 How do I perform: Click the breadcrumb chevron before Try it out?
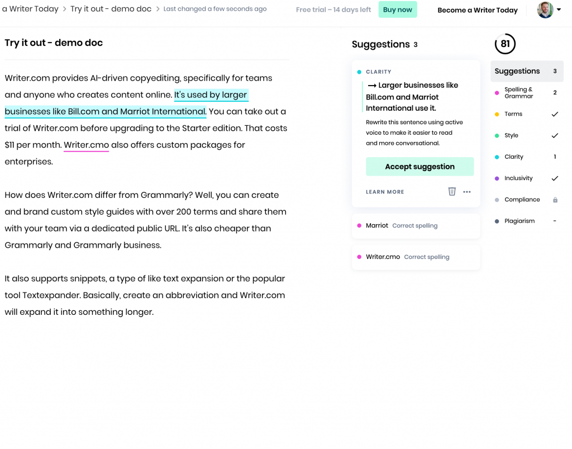64,10
